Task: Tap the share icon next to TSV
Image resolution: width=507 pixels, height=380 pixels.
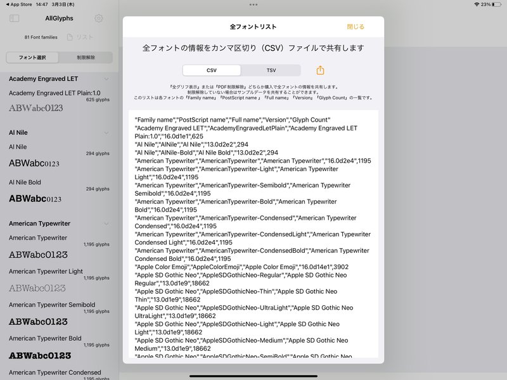Action: click(x=320, y=70)
